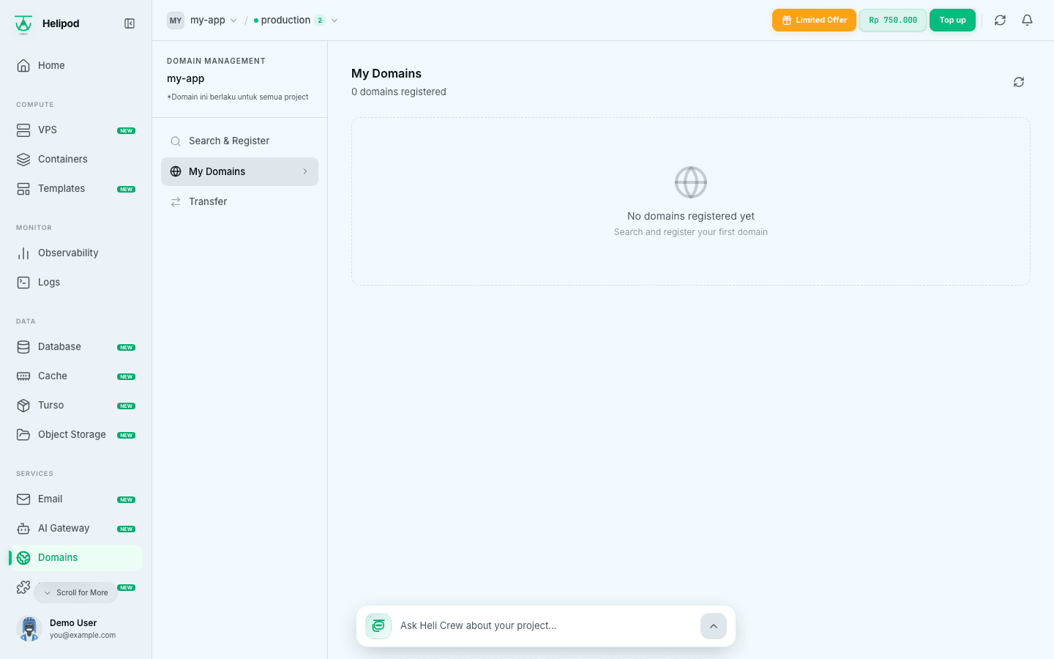Open the Observability page
This screenshot has height=659, width=1054.
point(76,253)
